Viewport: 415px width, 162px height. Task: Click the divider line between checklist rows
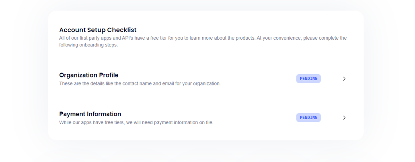[x=205, y=98]
